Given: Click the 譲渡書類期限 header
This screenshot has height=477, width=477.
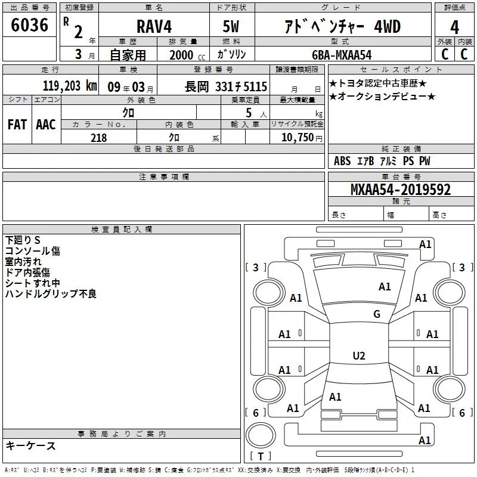Looking at the screenshot, I should coord(297,70).
